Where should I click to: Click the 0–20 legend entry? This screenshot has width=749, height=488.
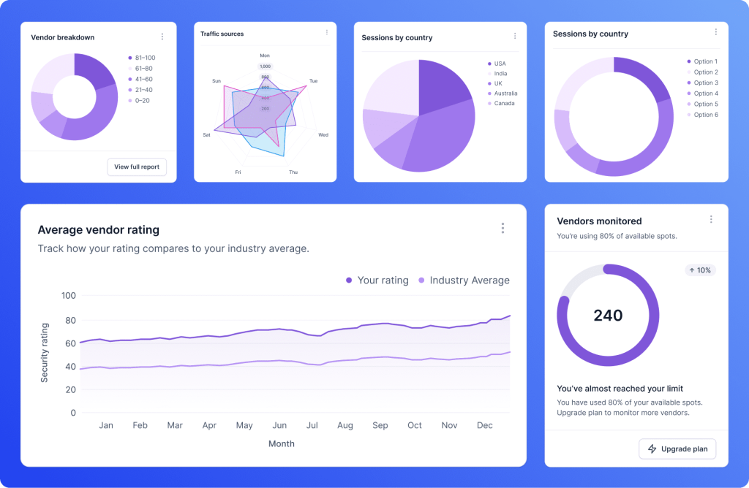tap(142, 101)
